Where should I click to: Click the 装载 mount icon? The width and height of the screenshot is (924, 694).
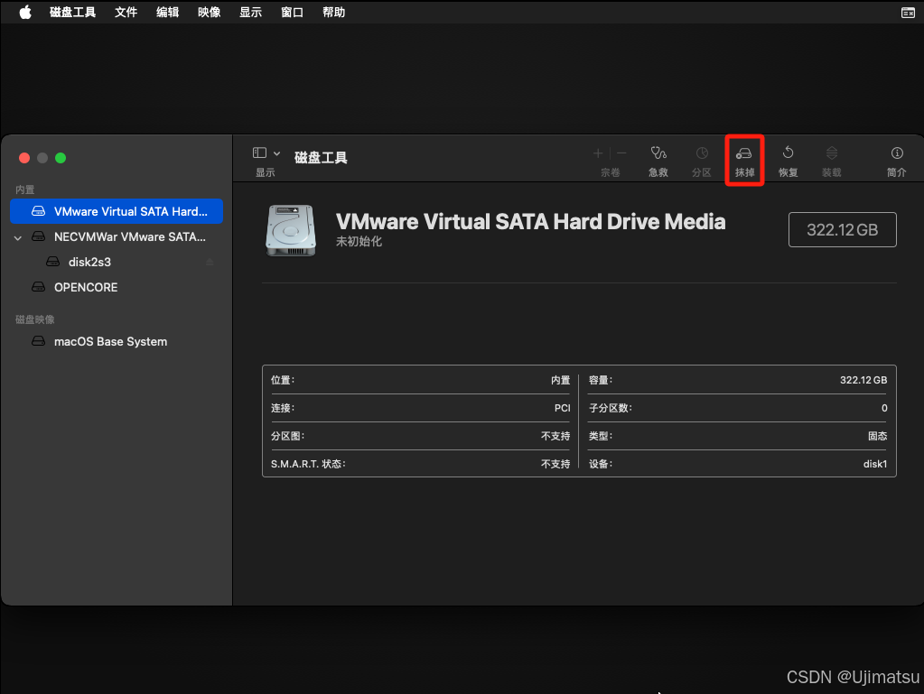[832, 153]
